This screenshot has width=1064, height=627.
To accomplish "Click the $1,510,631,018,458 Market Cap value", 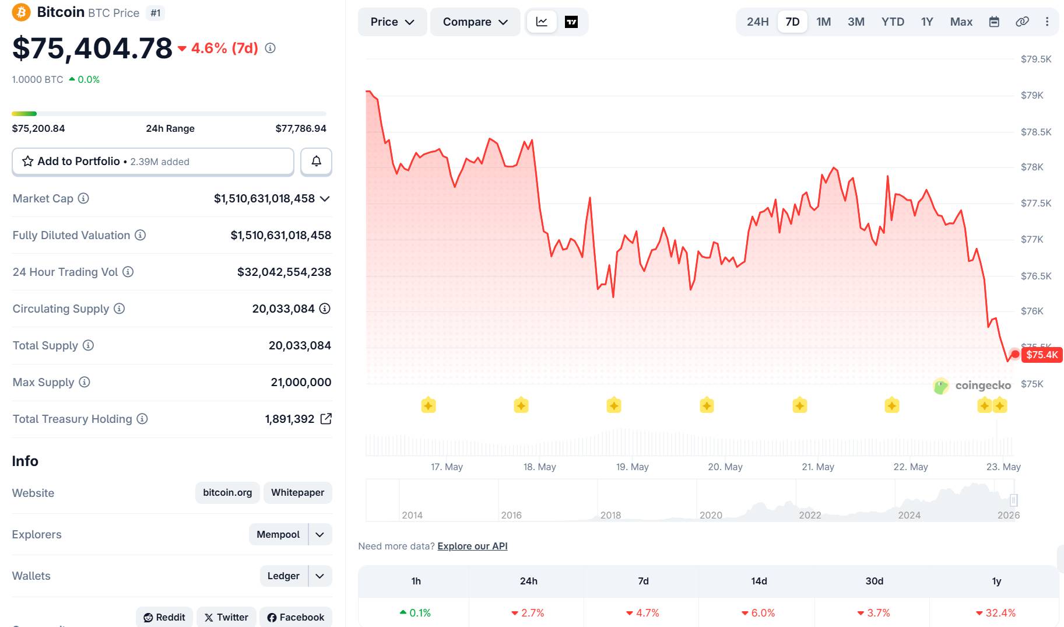I will 264,198.
